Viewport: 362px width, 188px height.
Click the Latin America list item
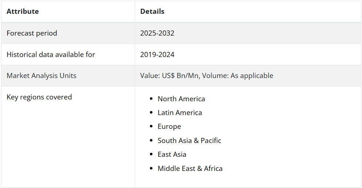(x=180, y=113)
